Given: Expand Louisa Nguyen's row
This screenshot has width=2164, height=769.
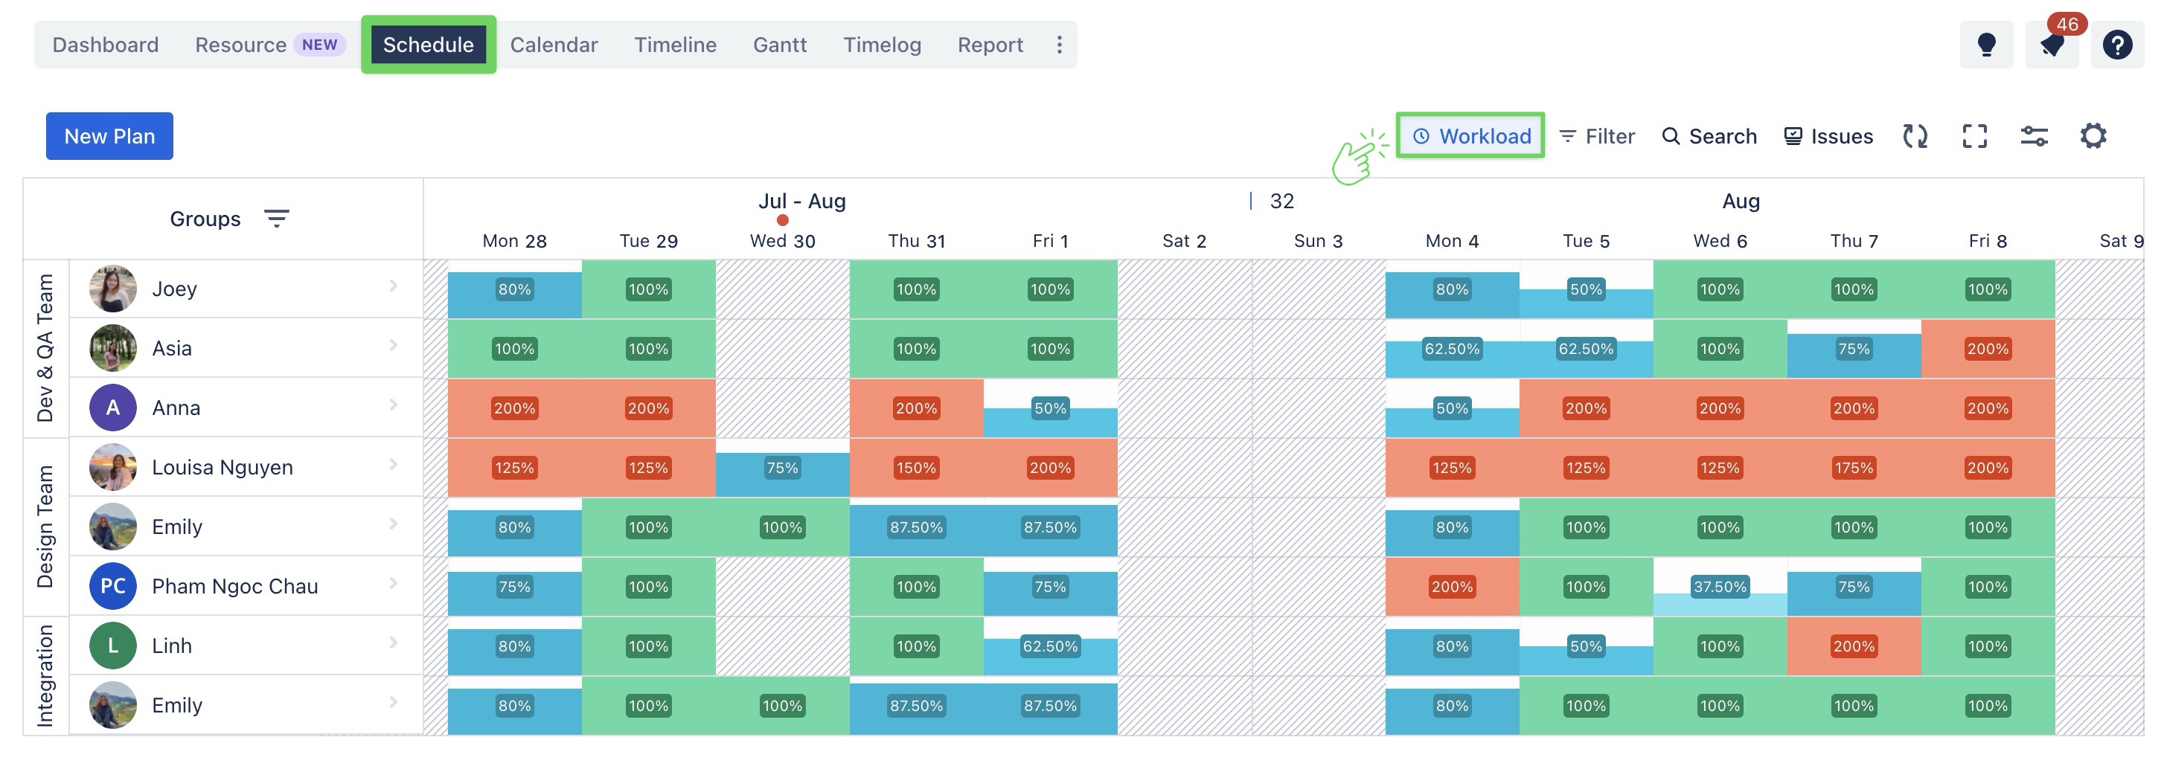Looking at the screenshot, I should [x=393, y=467].
